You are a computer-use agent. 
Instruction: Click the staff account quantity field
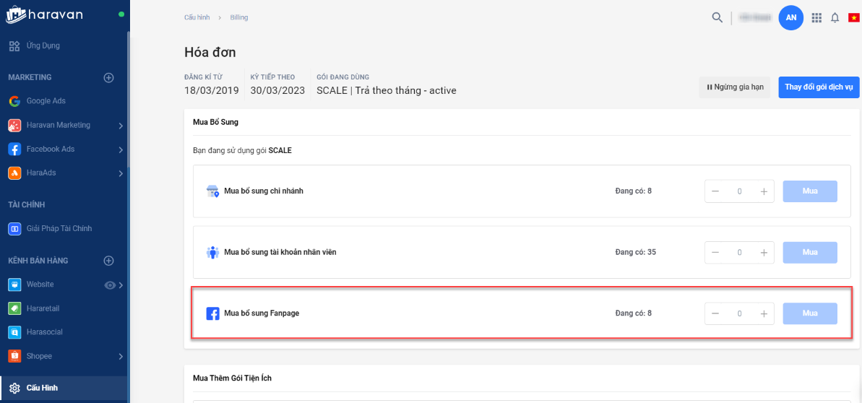(739, 253)
